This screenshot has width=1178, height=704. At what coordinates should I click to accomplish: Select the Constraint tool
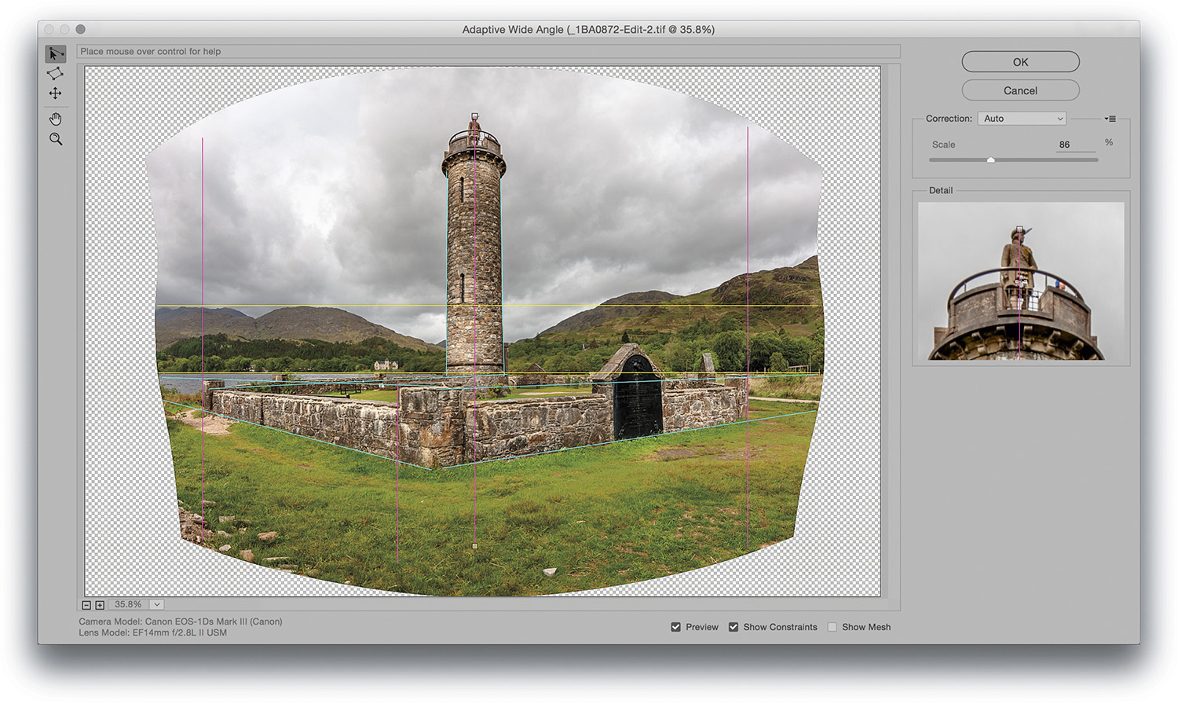point(55,53)
